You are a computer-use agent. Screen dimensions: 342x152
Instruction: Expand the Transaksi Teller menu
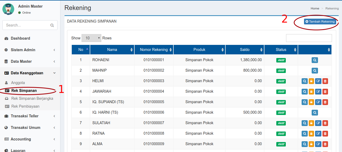click(x=30, y=116)
